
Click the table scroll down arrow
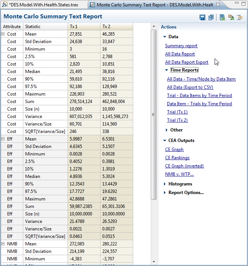[154, 262]
